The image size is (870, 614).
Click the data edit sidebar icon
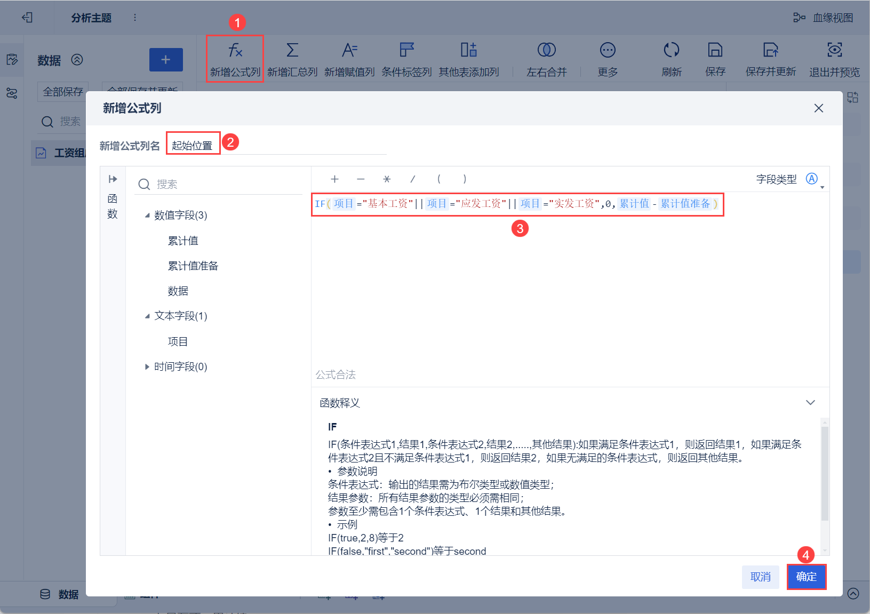click(12, 59)
